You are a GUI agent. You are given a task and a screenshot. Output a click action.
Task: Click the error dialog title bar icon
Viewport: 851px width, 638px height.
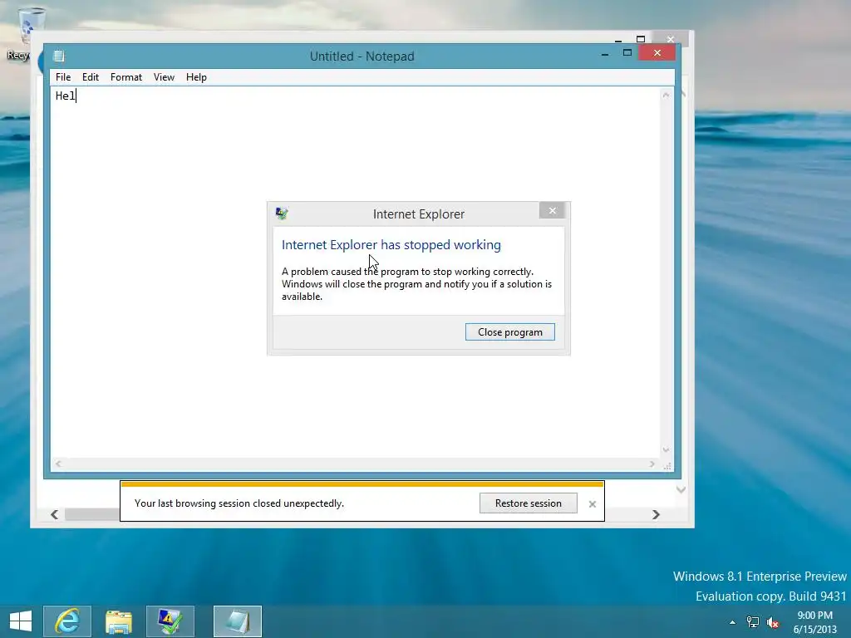point(282,213)
